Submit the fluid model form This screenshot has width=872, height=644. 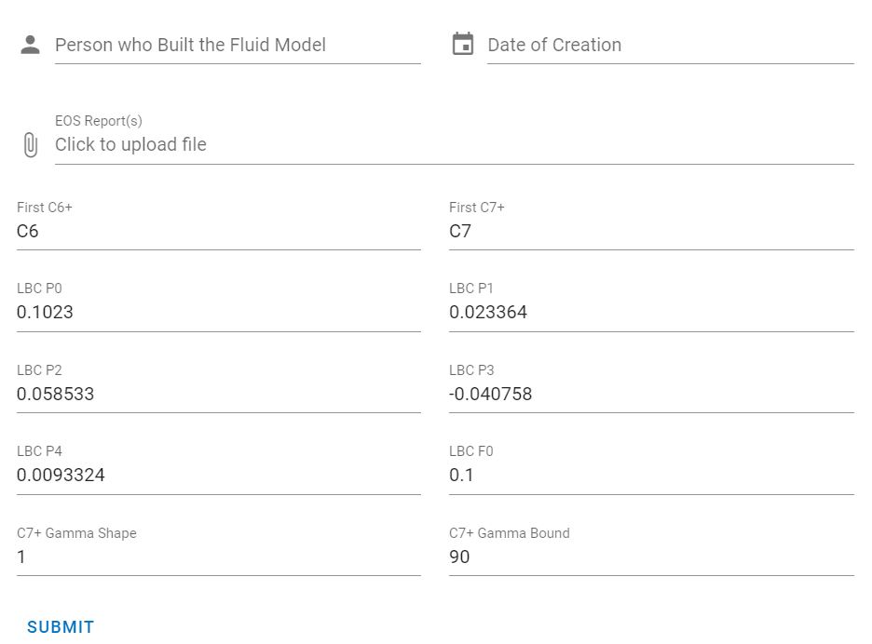tap(61, 626)
